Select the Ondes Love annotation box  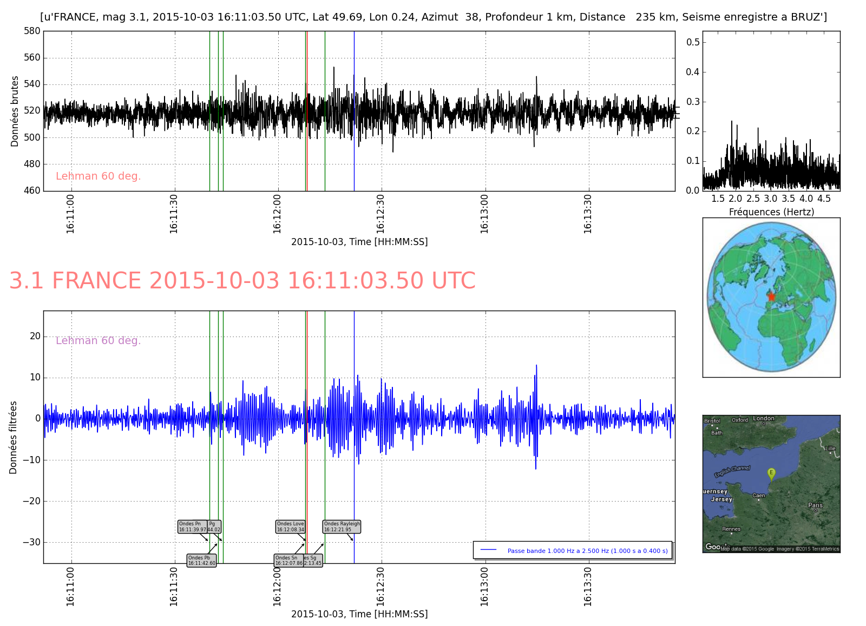(x=290, y=526)
